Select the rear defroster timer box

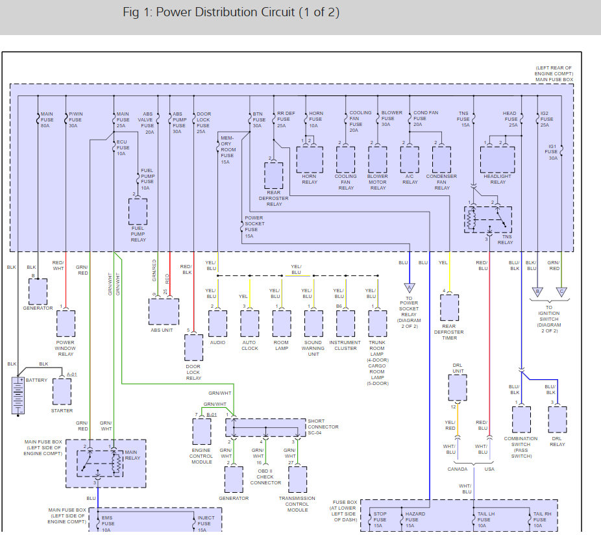click(x=449, y=308)
